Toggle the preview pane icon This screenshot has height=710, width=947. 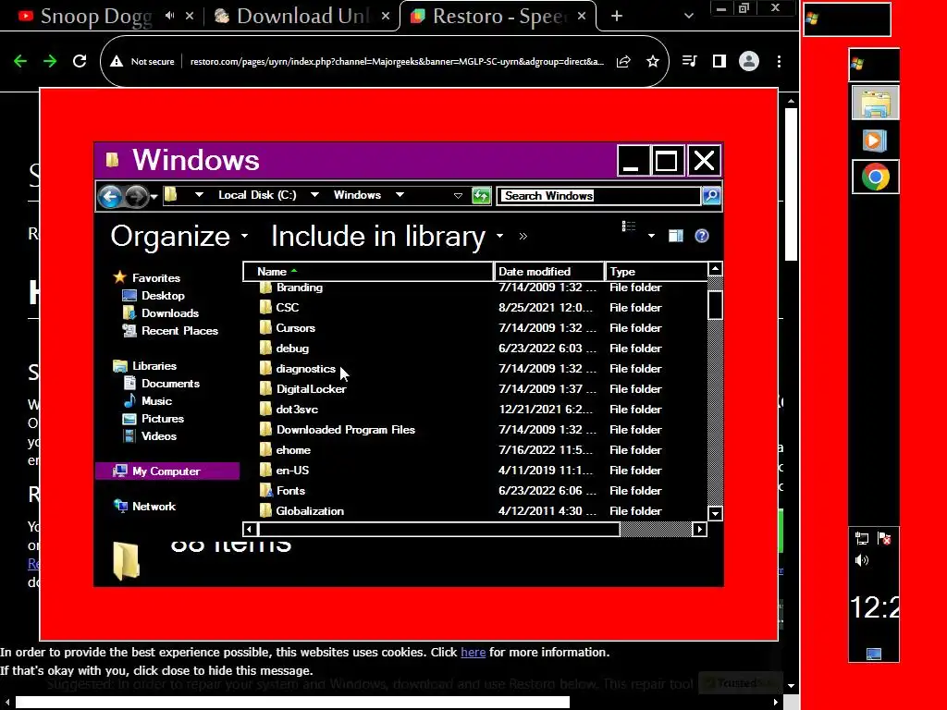[x=676, y=236]
